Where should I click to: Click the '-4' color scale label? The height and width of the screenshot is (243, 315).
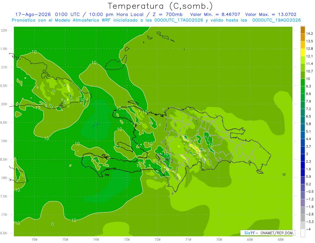[x=308, y=229]
